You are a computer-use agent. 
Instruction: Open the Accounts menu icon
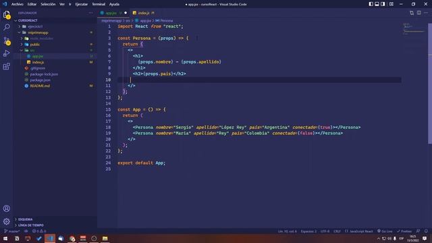tap(7, 209)
